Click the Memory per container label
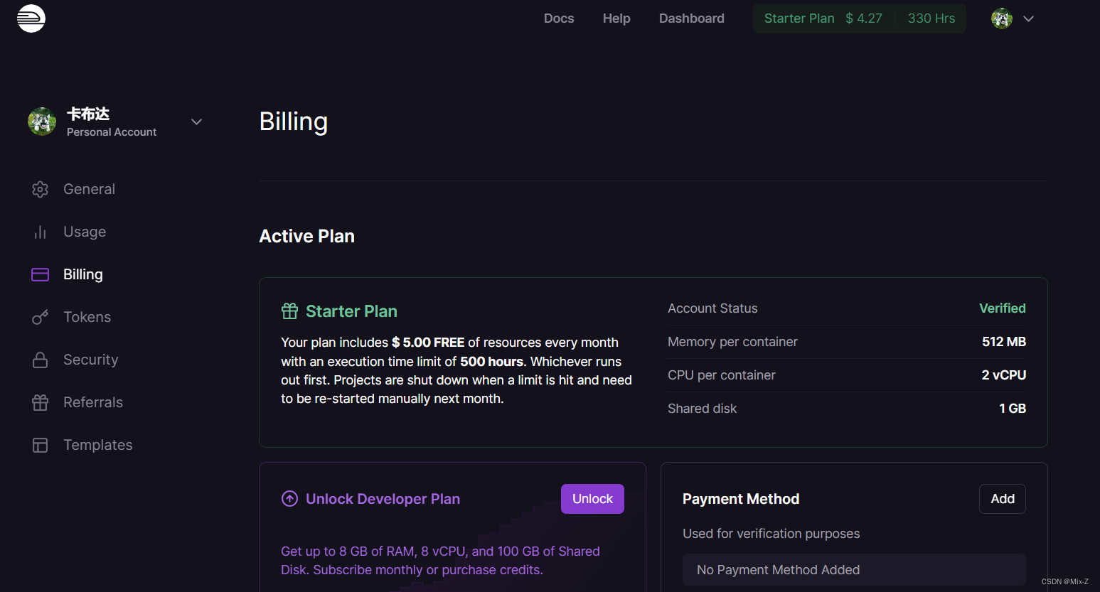1100x592 pixels. pyautogui.click(x=732, y=342)
